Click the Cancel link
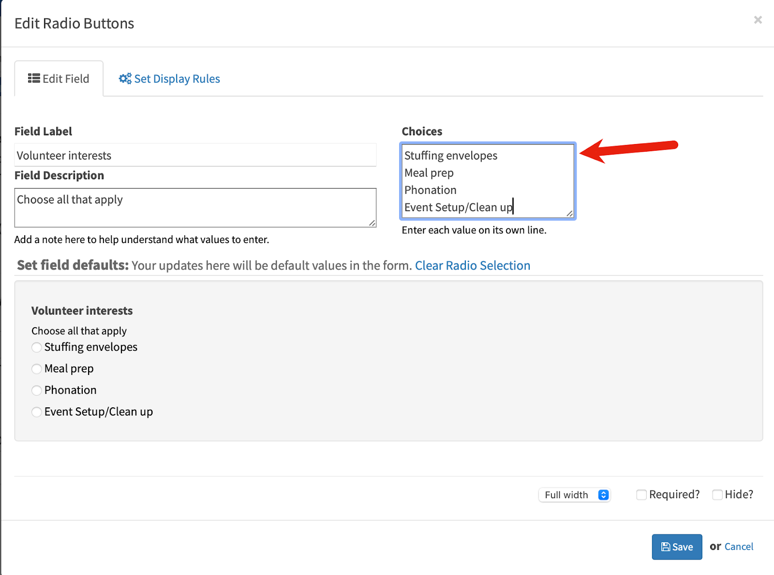The width and height of the screenshot is (774, 575). point(739,546)
